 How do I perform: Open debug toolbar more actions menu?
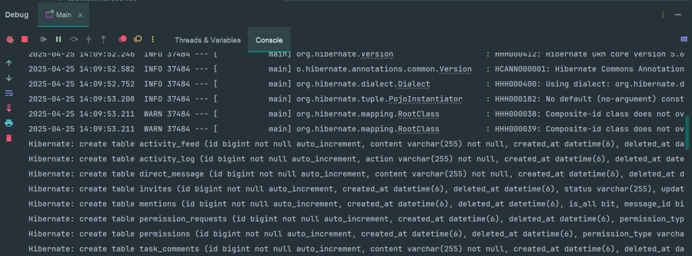(152, 39)
